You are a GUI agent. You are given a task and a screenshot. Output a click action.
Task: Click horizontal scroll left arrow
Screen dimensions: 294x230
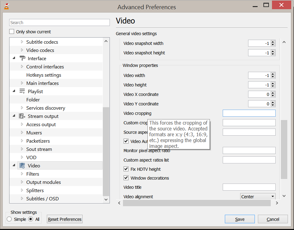119,203
